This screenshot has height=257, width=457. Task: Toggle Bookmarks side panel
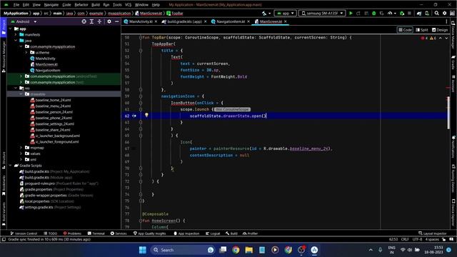coord(4,186)
